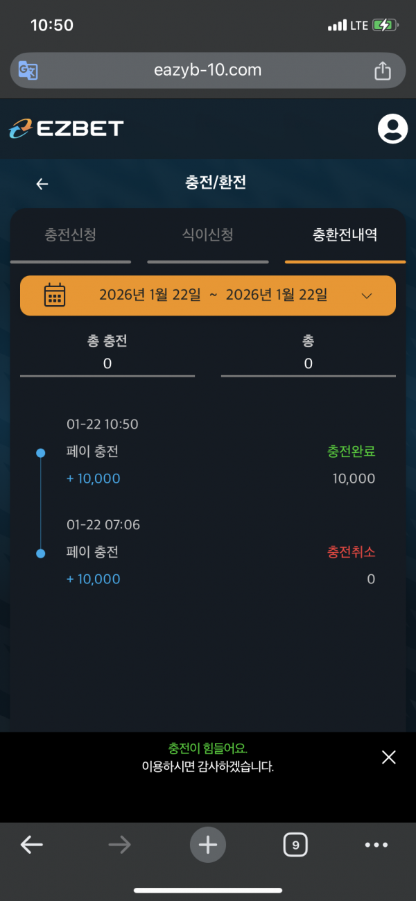
Task: Tap the translate icon in address bar
Action: tap(28, 70)
